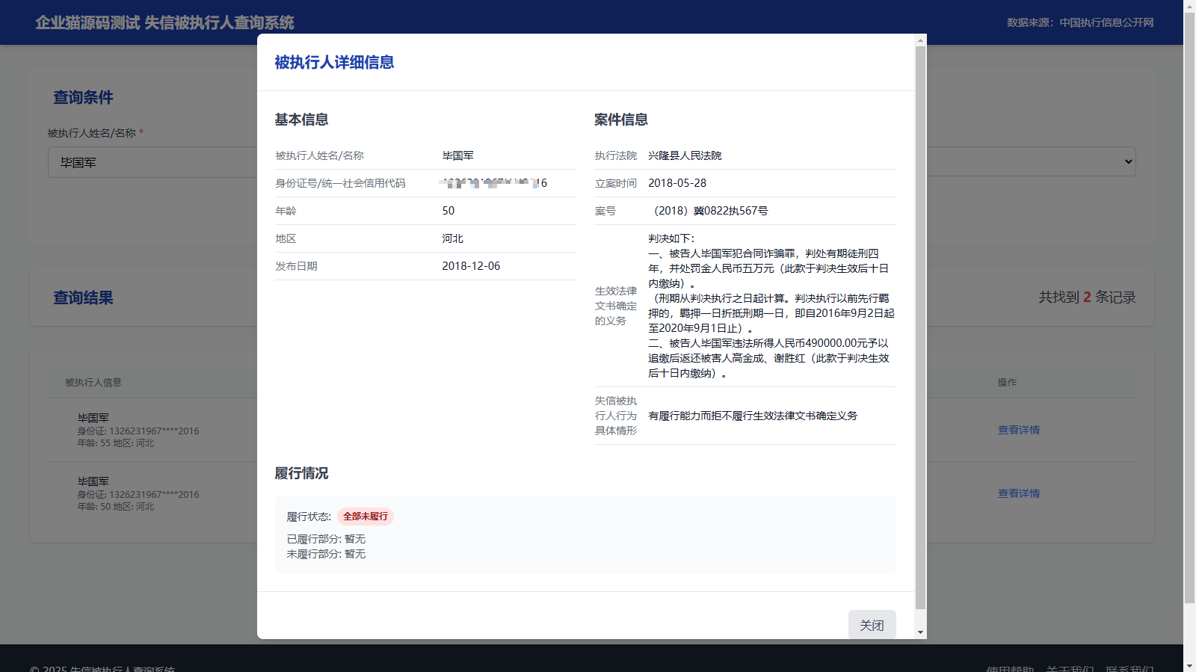The height and width of the screenshot is (672, 1196).
Task: Open 查看详情 for the age 50 record
Action: [x=1018, y=493]
